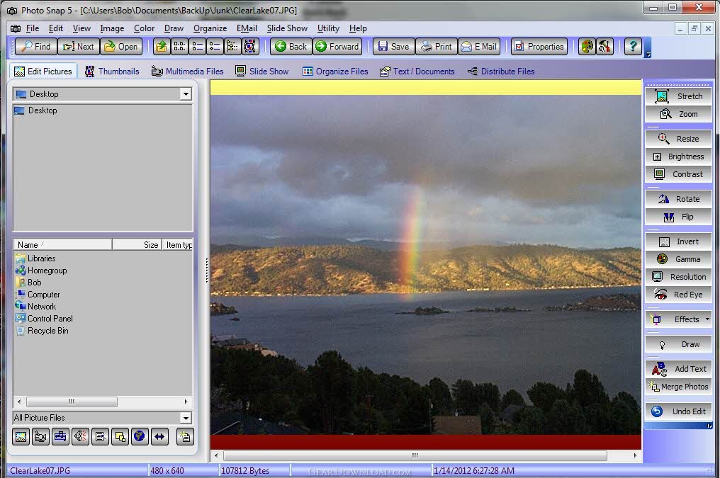Click the sound speaker file filter icon
Image resolution: width=720 pixels, height=478 pixels.
(80, 437)
